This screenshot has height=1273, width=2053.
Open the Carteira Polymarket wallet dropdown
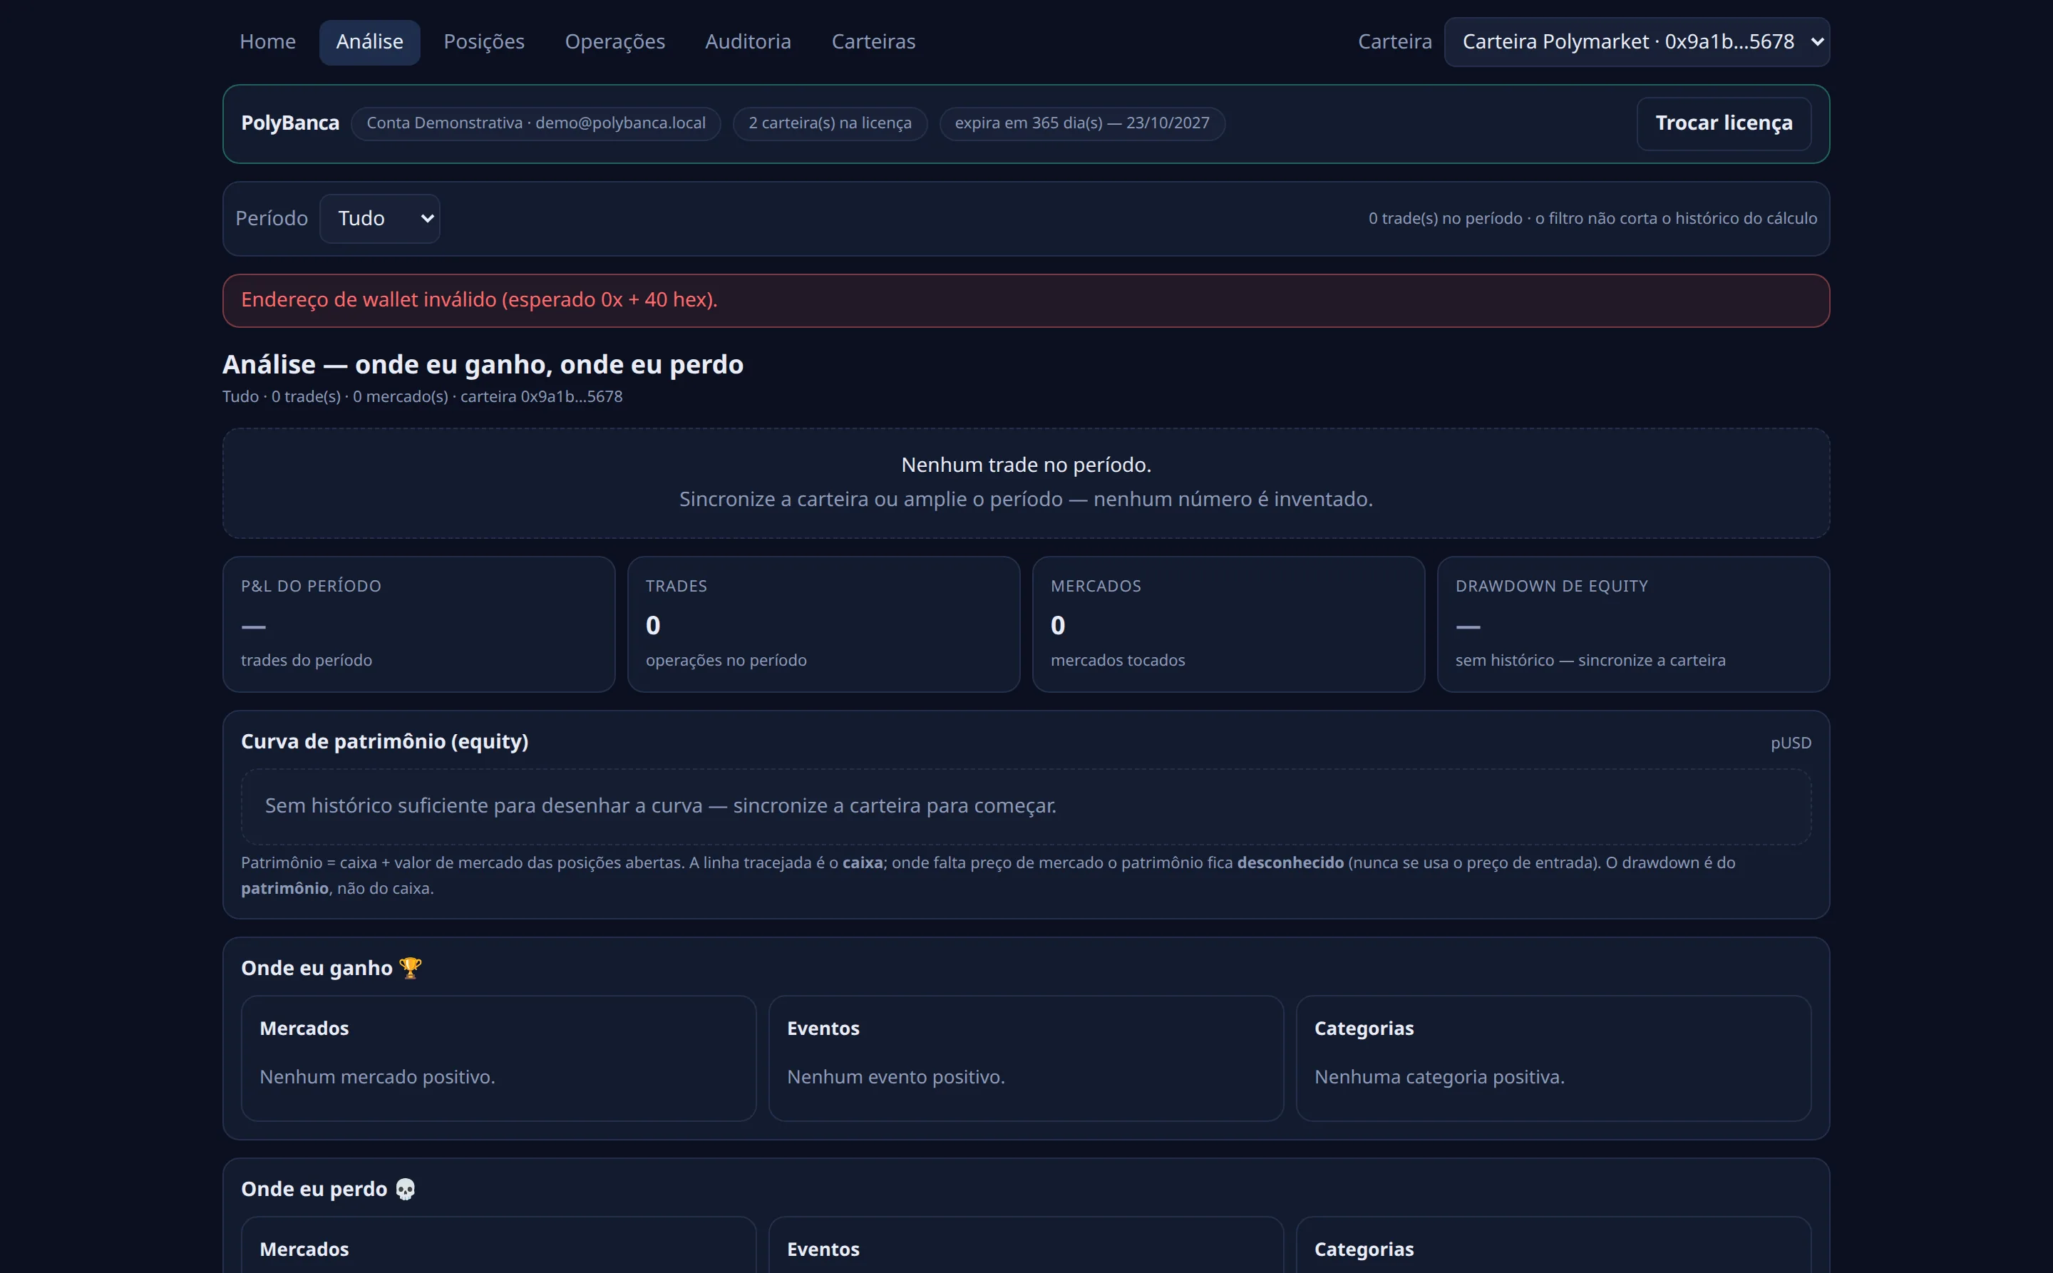(x=1636, y=41)
